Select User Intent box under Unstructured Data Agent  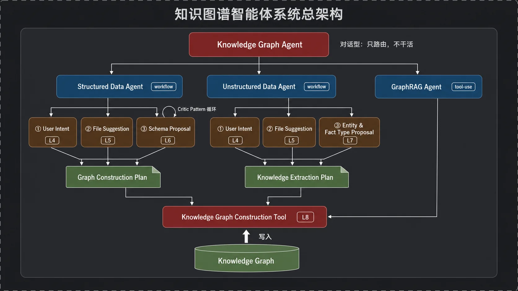pyautogui.click(x=235, y=132)
